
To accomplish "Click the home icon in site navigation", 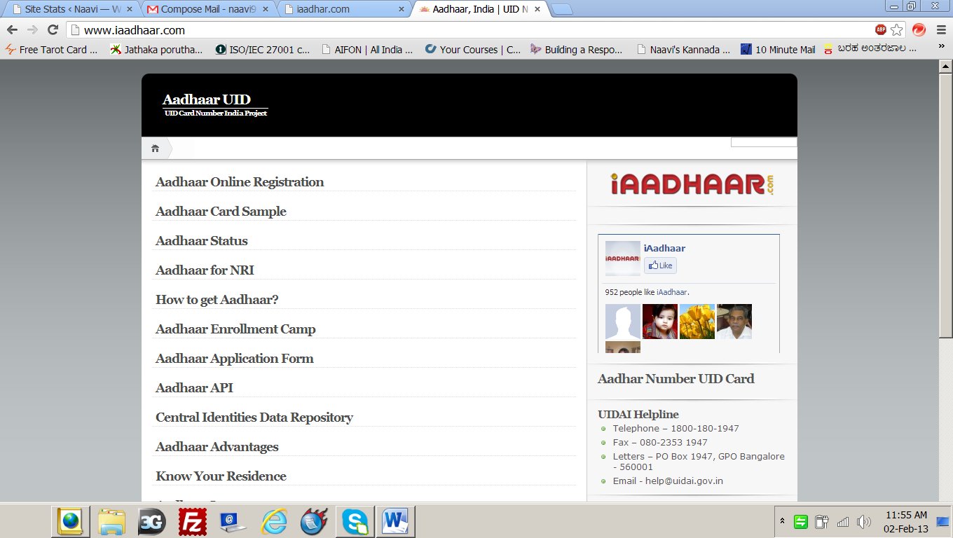I will pos(155,149).
